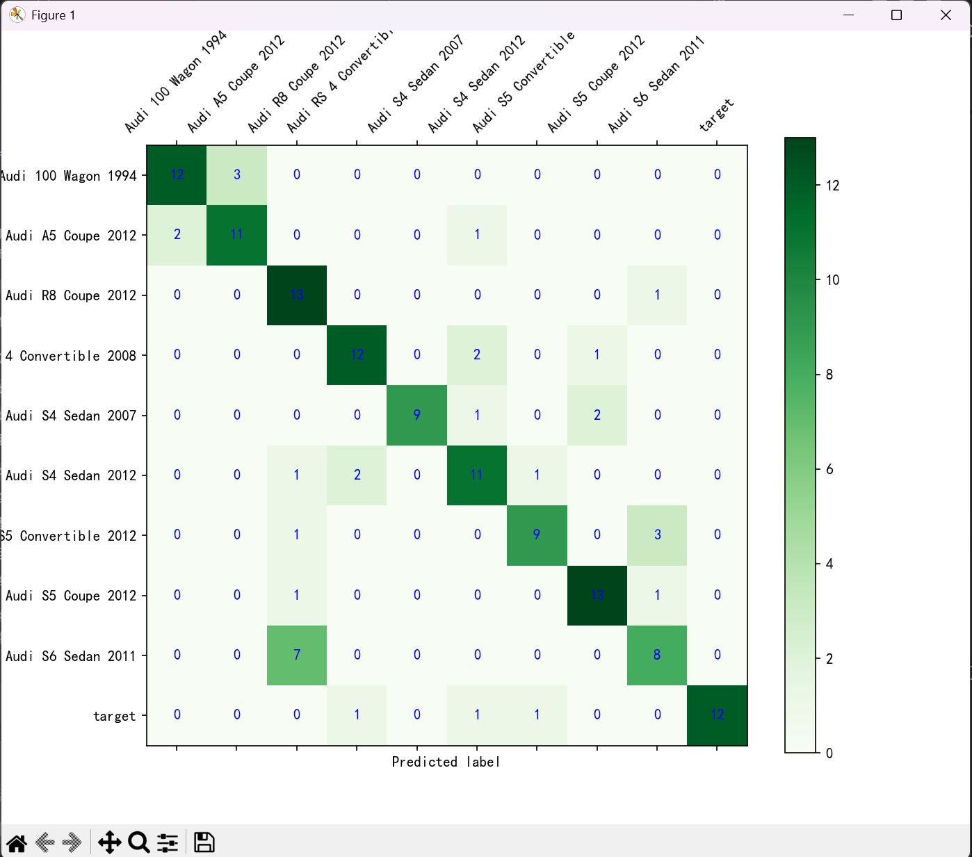Viewport: 972px width, 857px height.
Task: Click the cell with value 12 in target row
Action: [x=718, y=715]
